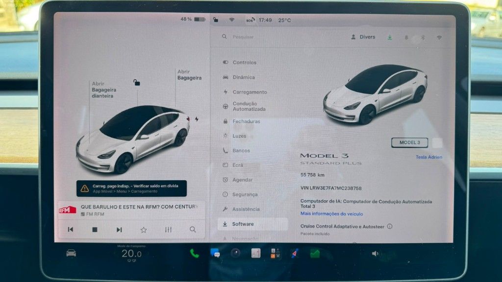Tap the Wi-Fi icon beside the Bluetooth icon
Image resolution: width=502 pixels, height=282 pixels.
(x=439, y=37)
